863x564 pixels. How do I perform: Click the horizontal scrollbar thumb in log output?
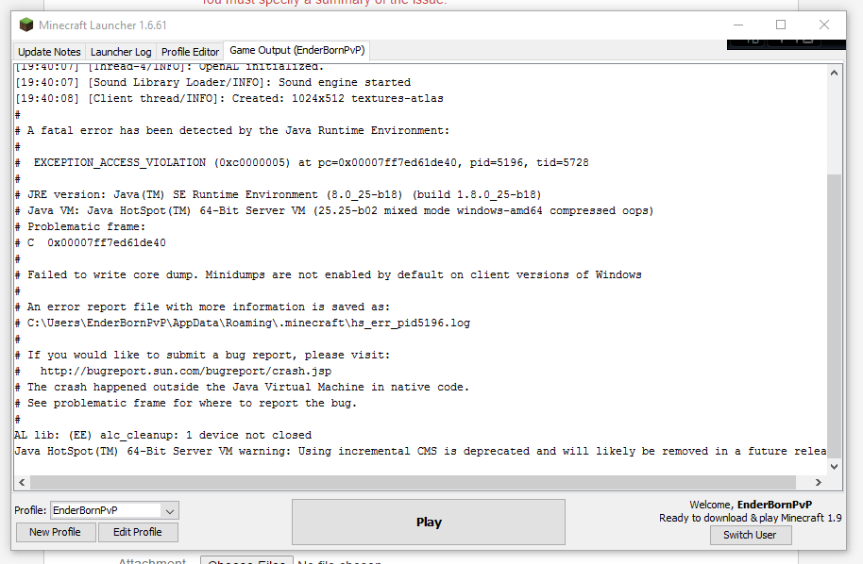click(x=413, y=482)
